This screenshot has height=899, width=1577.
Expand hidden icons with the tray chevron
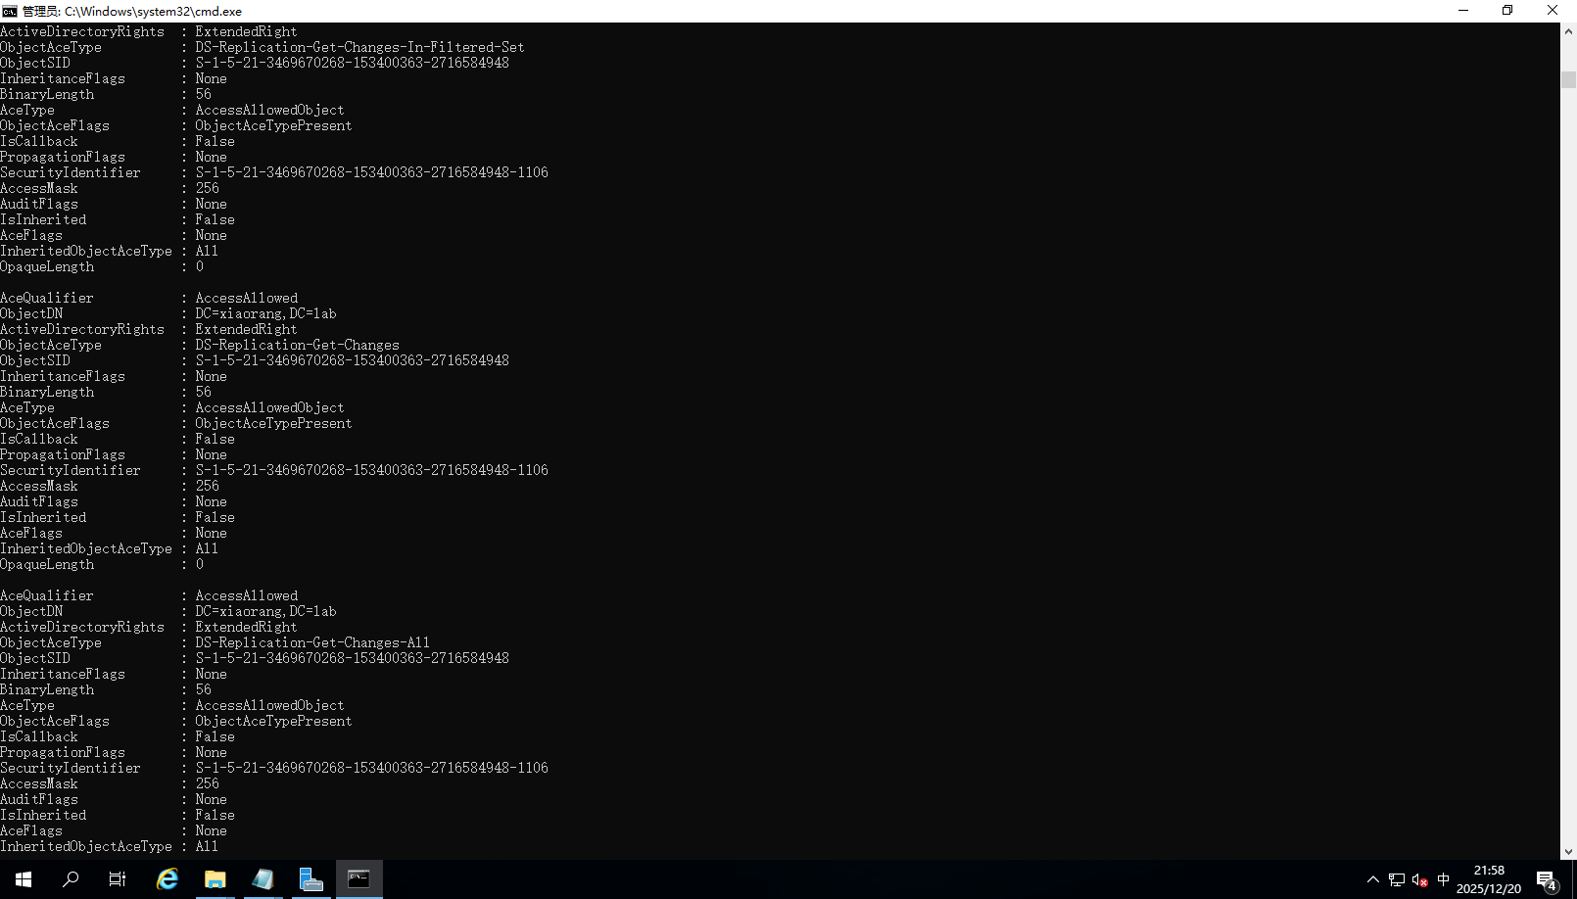[x=1373, y=878]
